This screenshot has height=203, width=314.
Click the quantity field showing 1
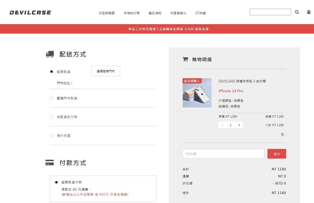pos(231,125)
